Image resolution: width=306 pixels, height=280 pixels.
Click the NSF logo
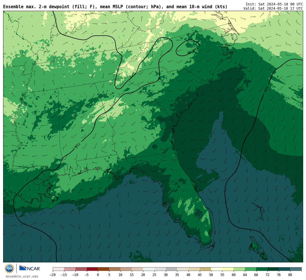click(x=9, y=268)
